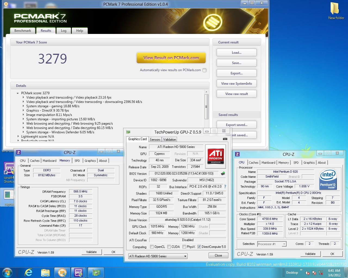The width and height of the screenshot is (348, 278).
Task: Switch to PCMark 7 taskbar icon
Action: [62, 272]
